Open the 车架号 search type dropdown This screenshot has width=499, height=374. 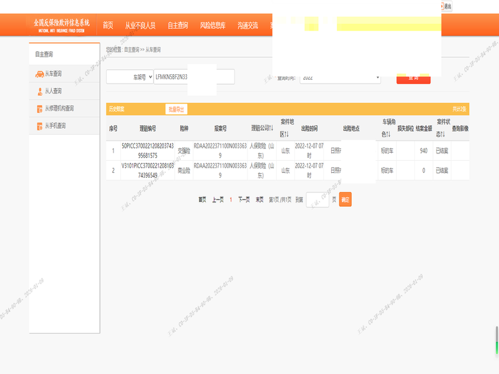click(128, 77)
